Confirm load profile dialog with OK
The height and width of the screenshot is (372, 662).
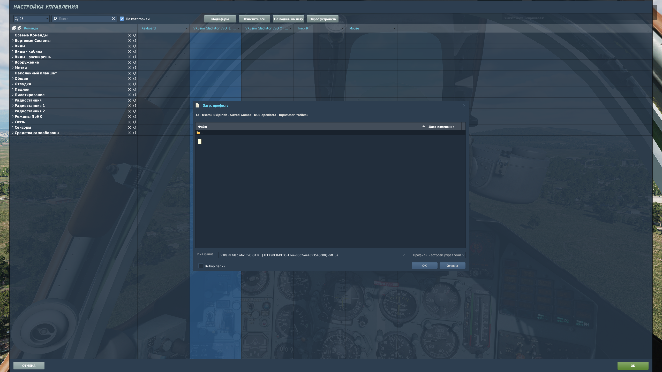424,266
